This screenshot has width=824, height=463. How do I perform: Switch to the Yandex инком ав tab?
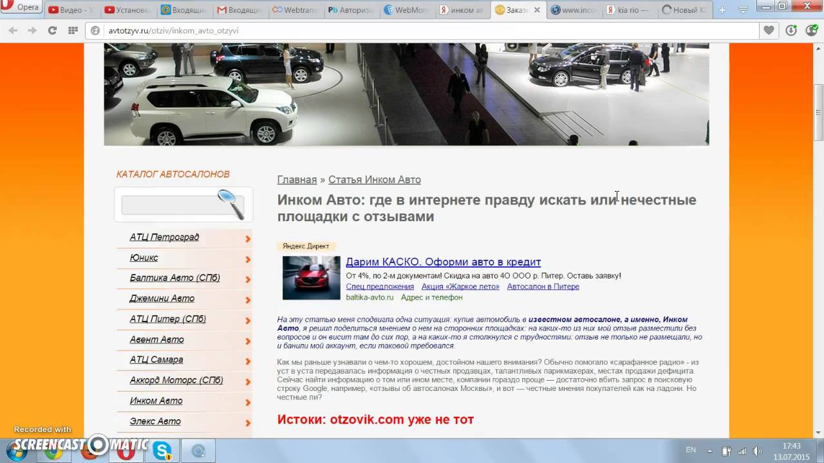click(462, 10)
